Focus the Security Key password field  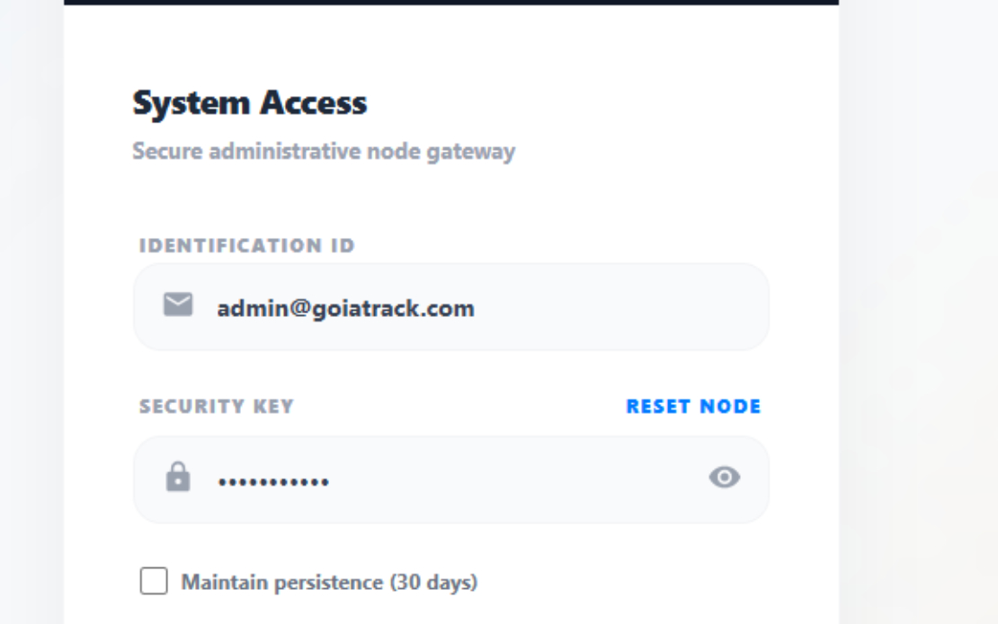coord(451,479)
